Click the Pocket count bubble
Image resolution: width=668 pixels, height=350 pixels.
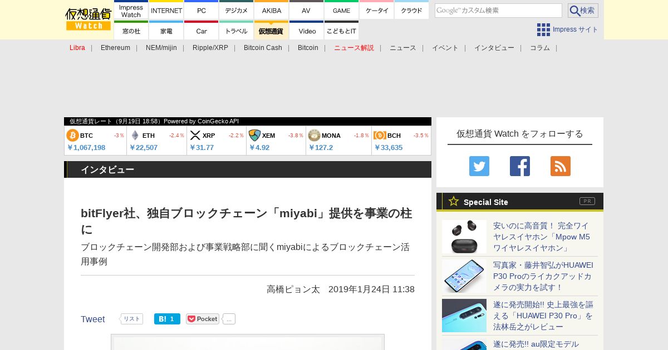coord(229,319)
